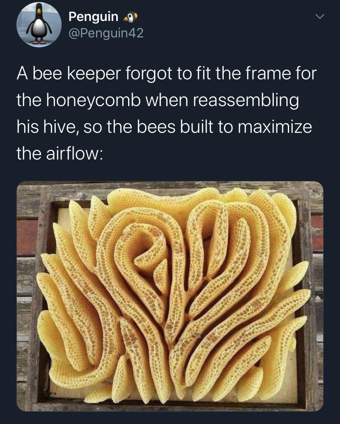340x424 pixels.
Task: Visit the @Penguin42 handle
Action: [x=106, y=33]
